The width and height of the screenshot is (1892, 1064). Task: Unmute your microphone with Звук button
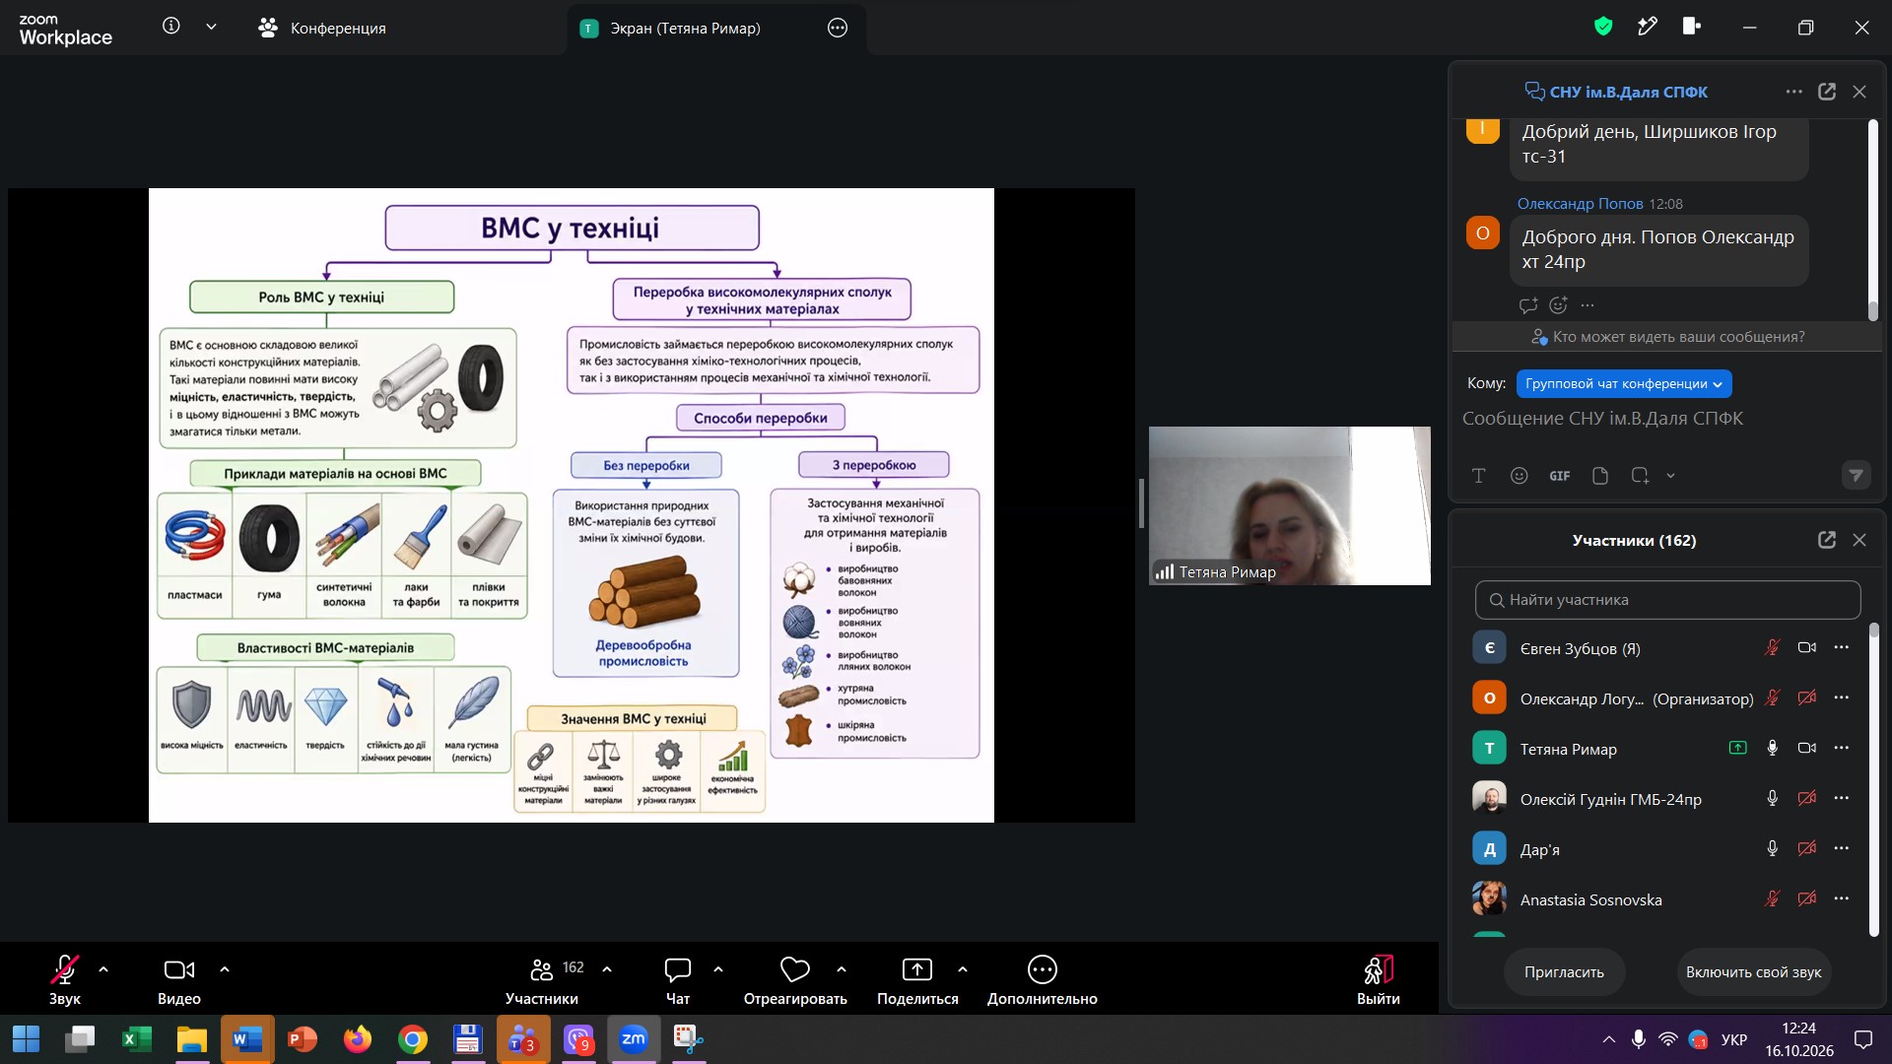(65, 980)
